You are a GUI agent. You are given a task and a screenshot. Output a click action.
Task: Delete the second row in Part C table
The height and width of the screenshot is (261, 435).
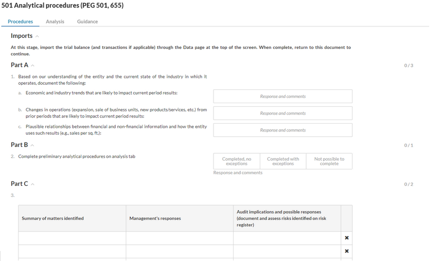(347, 251)
